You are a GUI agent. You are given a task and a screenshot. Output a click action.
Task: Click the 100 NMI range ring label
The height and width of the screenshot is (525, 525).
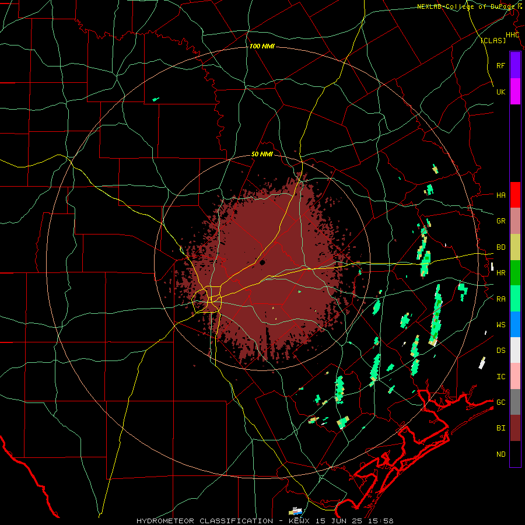coord(262,46)
